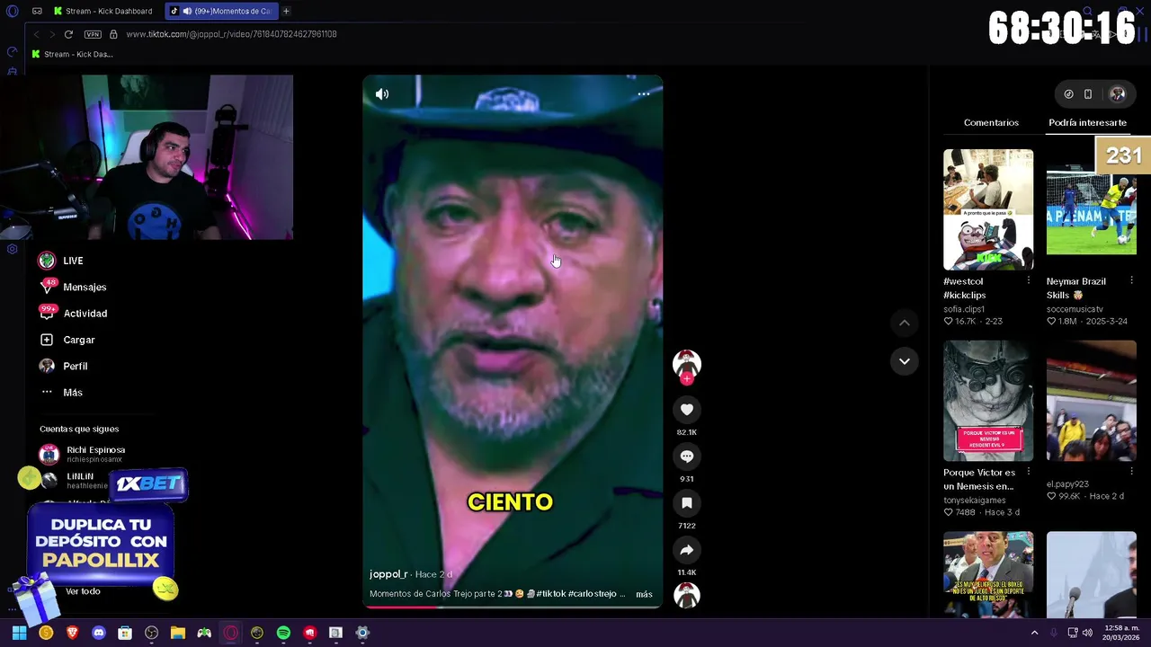1151x647 pixels.
Task: Open get-app phone icon in top pill
Action: click(x=1088, y=94)
